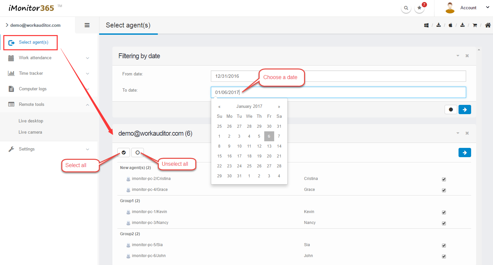Click the download icon after Windows logo
The width and height of the screenshot is (493, 265).
point(439,25)
